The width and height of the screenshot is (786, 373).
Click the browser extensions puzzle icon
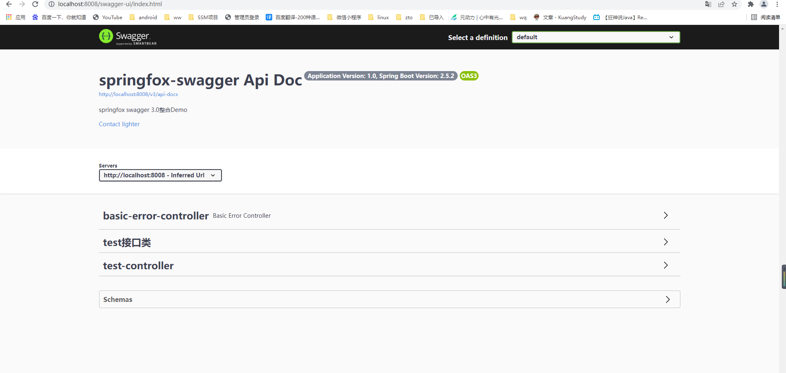[751, 4]
